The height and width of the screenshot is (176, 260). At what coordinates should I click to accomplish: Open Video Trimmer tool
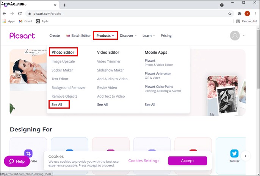(109, 61)
